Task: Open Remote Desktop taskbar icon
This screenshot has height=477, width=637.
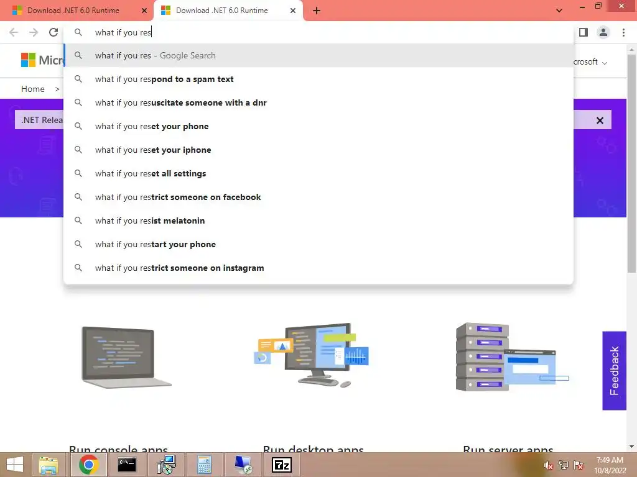Action: (243, 465)
